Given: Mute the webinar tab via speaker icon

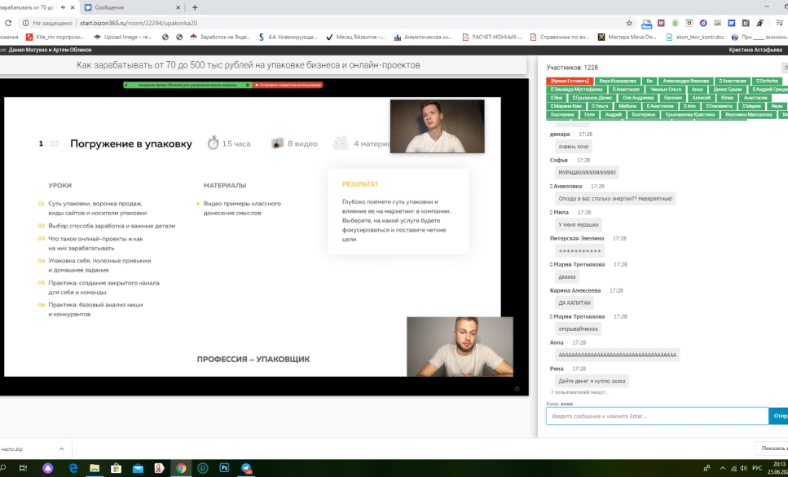Looking at the screenshot, I should (64, 7).
